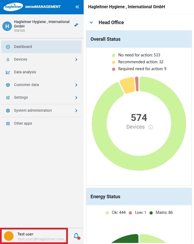194x244 pixels.
Task: Switch customer using the swap arrows icon
Action: [76, 25]
